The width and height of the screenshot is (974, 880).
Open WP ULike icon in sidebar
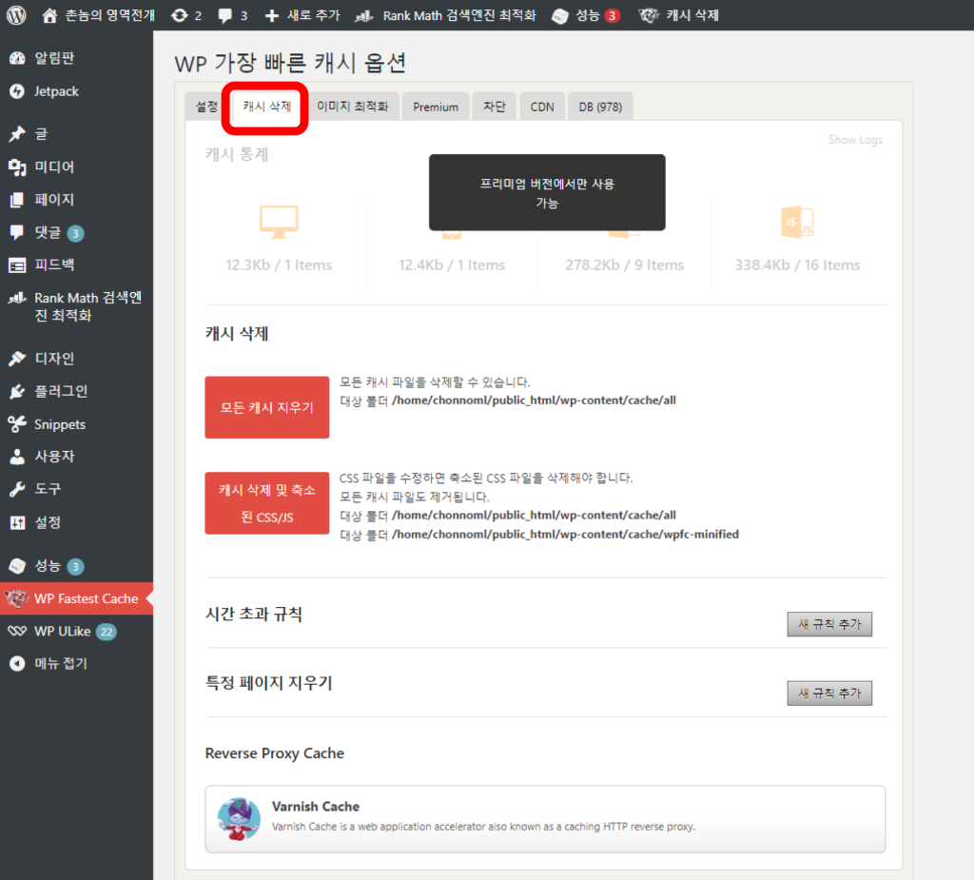[17, 632]
